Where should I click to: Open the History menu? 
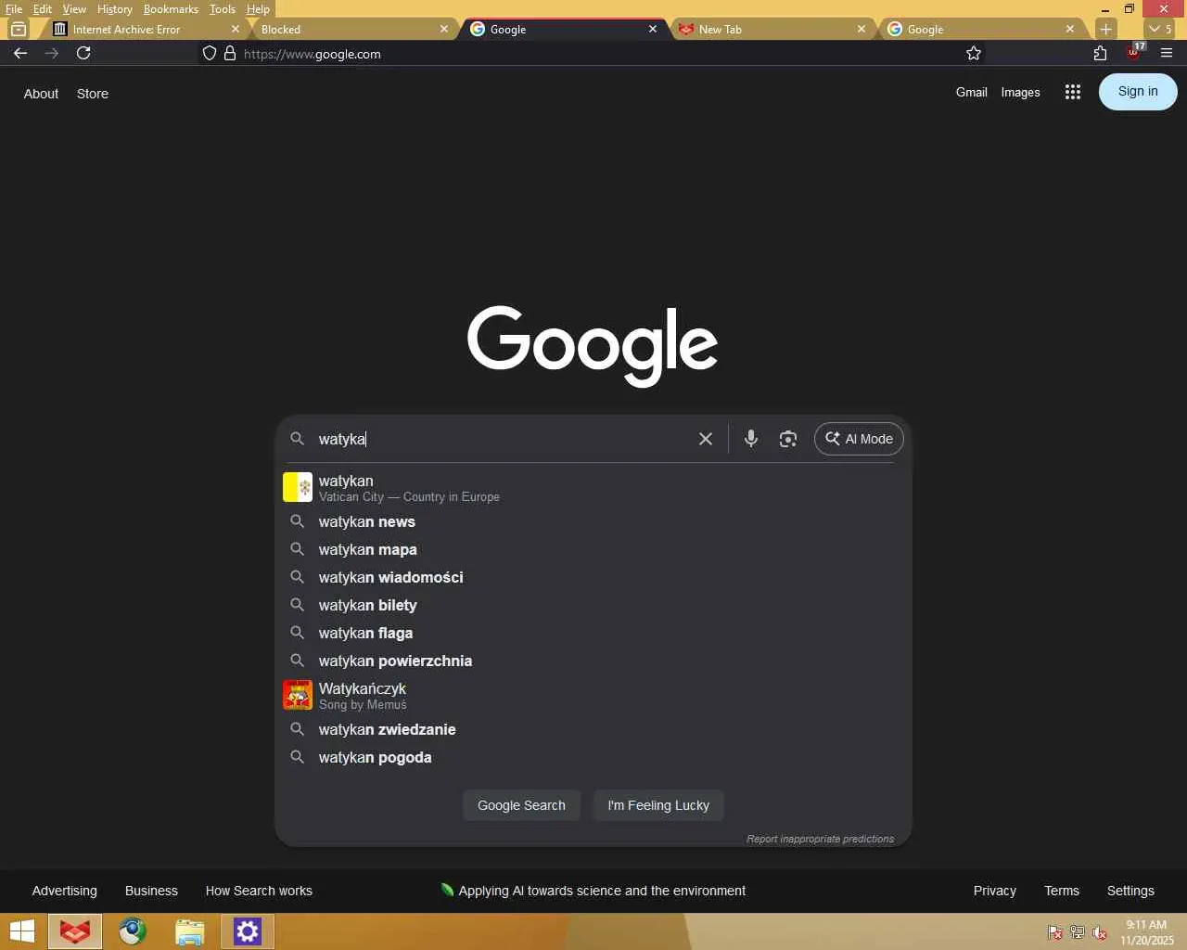pyautogui.click(x=115, y=9)
